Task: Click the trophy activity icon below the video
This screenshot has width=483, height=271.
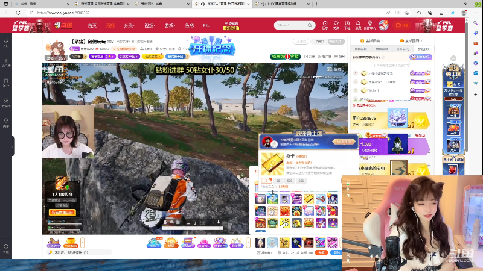Action: (x=71, y=243)
